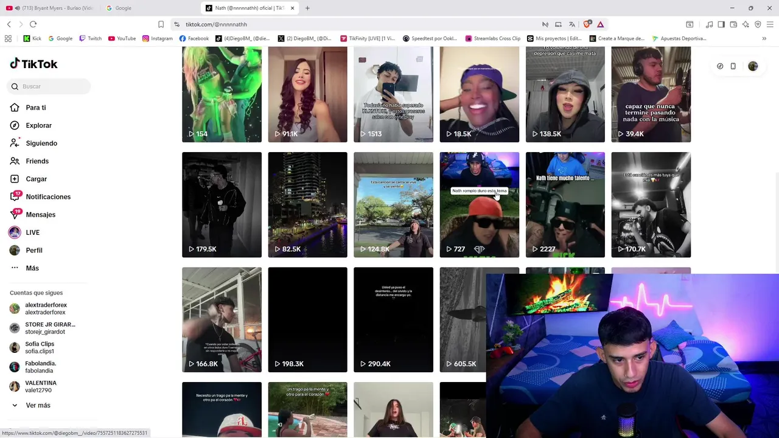The image size is (779, 438).
Task: Open Brave Rewards triangle icon
Action: click(x=600, y=24)
